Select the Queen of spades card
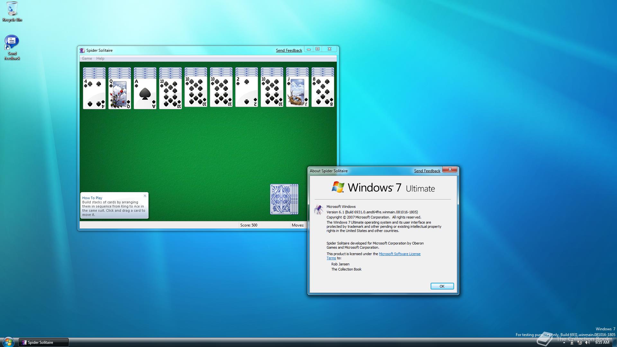The image size is (617, 347). (x=120, y=93)
